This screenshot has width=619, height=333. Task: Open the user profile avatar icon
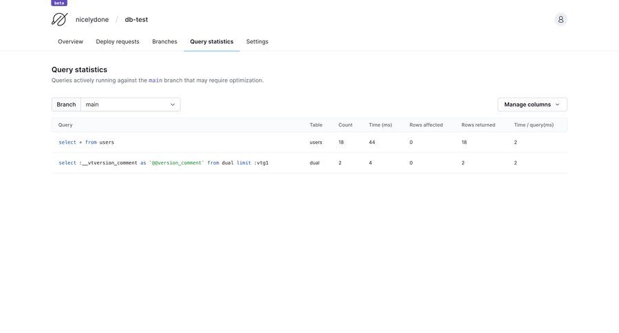(x=561, y=19)
